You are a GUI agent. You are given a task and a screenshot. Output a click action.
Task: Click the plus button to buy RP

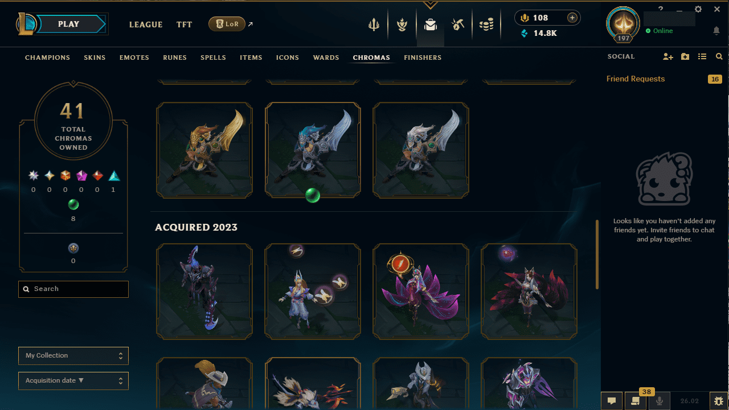572,18
